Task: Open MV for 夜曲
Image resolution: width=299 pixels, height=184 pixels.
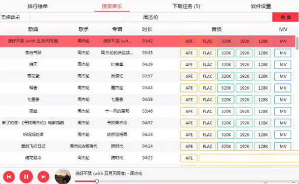Action: [x=283, y=111]
